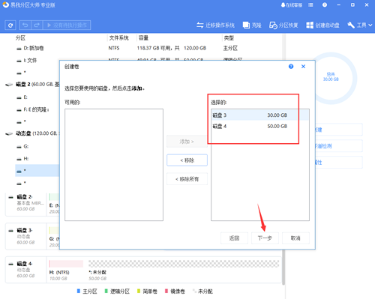This screenshot has width=375, height=299.
Task: Open 创建启动盘 bootable media creator
Action: [322, 25]
